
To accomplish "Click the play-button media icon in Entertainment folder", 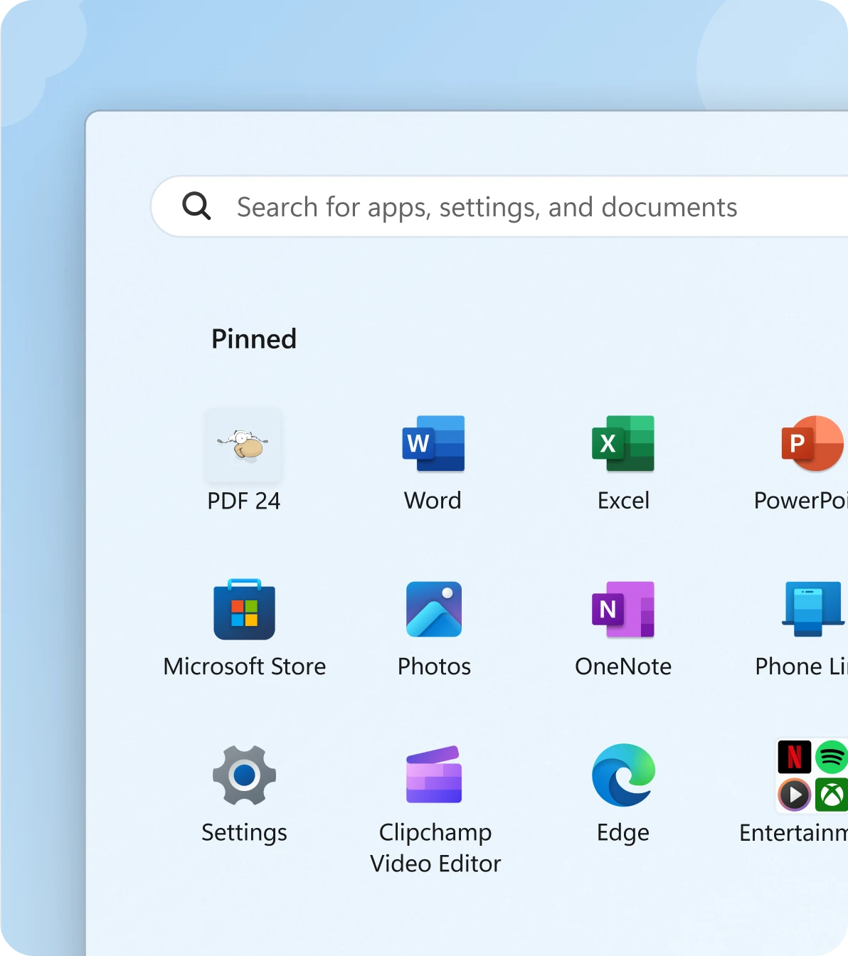I will (794, 795).
